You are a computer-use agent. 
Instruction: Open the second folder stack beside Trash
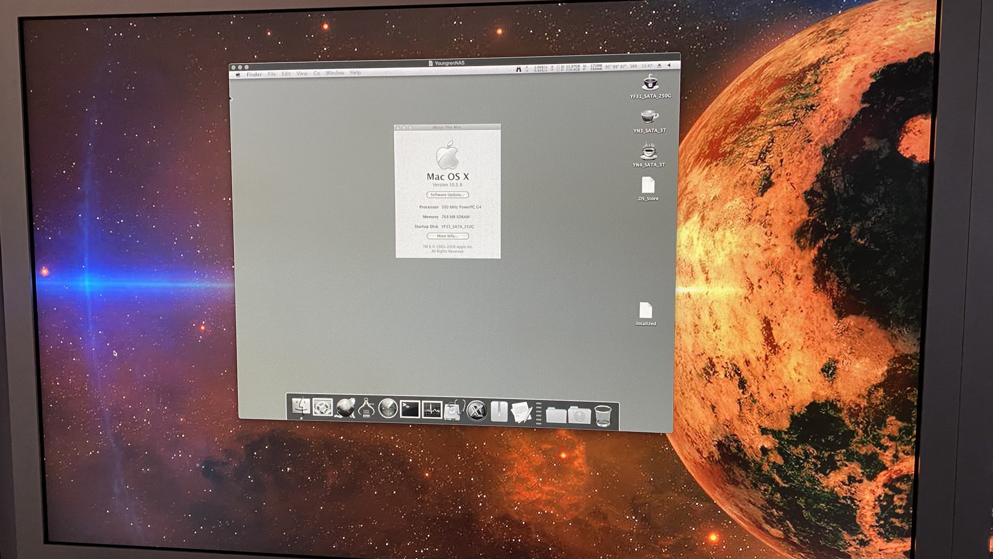coord(579,415)
